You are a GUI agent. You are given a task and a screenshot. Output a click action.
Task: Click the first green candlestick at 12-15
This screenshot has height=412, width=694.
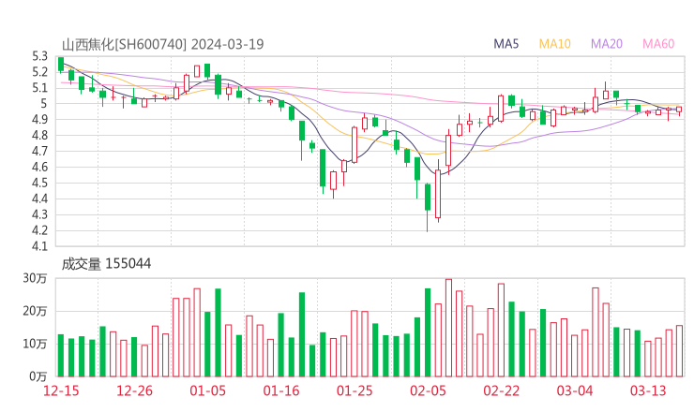pyautogui.click(x=61, y=65)
